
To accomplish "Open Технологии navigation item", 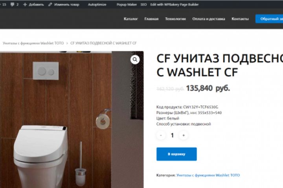I will pyautogui.click(x=175, y=19).
